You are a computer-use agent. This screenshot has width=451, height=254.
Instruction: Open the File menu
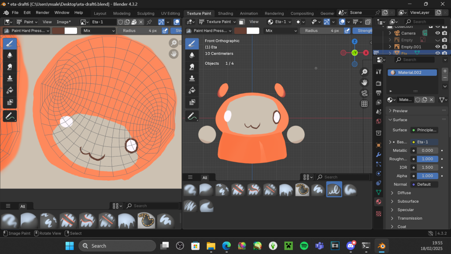point(15,13)
